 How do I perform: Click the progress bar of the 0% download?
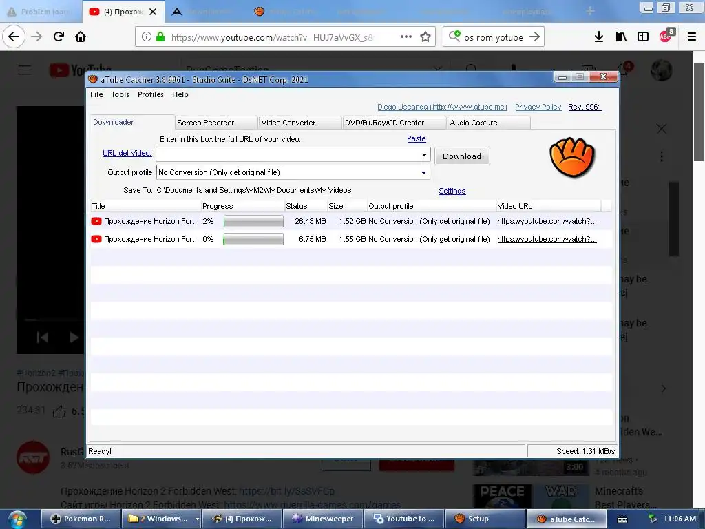(253, 239)
